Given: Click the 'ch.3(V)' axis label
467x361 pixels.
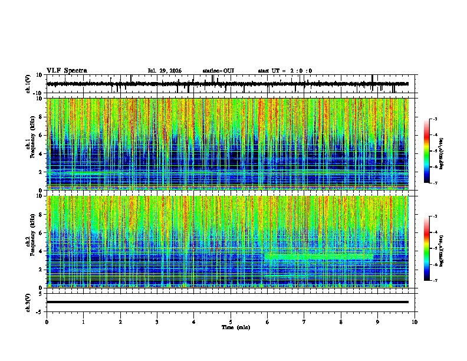Looking at the screenshot, I should coord(28,303).
